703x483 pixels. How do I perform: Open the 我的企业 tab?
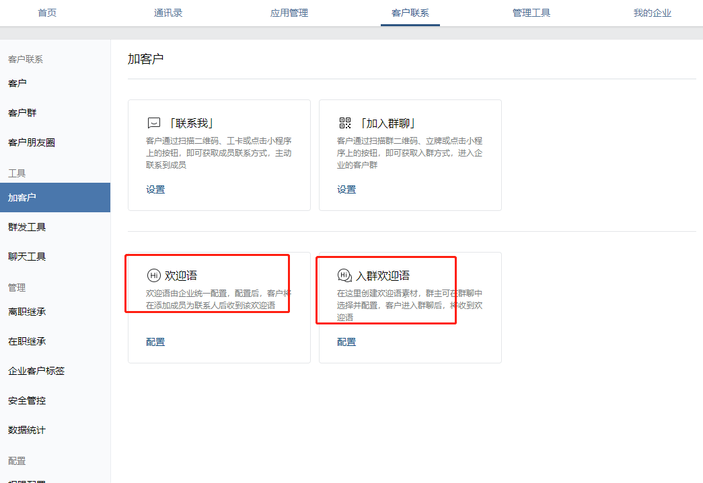(653, 13)
